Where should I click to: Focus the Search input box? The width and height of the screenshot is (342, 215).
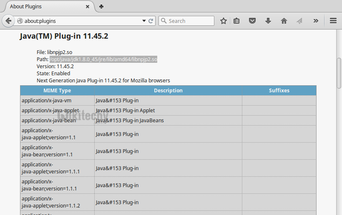pyautogui.click(x=186, y=21)
